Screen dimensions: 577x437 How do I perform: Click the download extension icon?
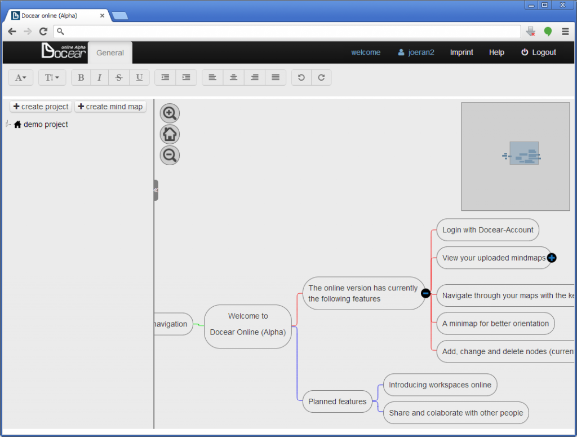(x=531, y=31)
